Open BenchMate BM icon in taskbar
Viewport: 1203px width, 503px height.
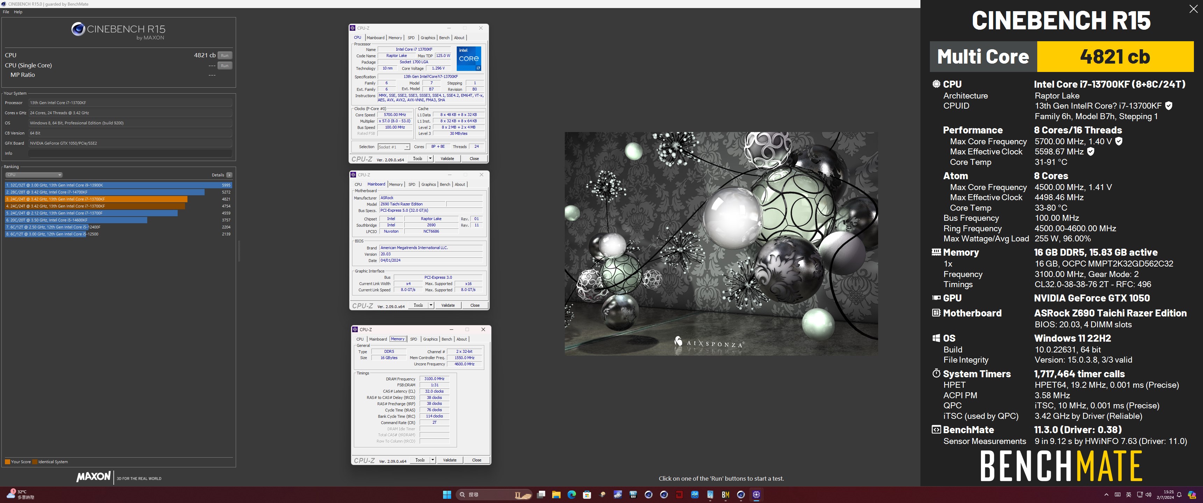pos(725,495)
